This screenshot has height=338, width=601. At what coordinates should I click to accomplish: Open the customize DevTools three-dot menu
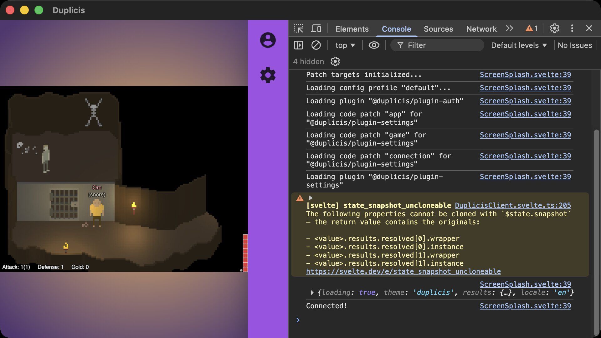[x=572, y=28]
